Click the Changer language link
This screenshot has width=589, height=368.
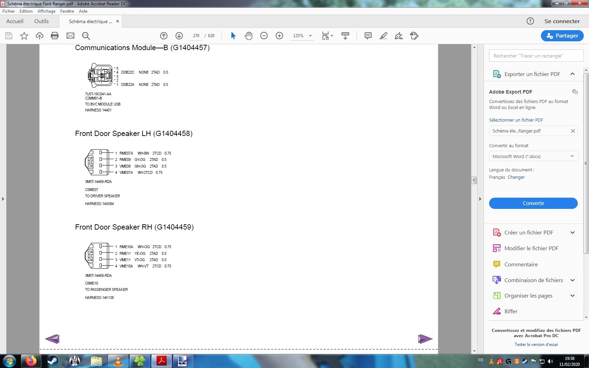(x=516, y=177)
